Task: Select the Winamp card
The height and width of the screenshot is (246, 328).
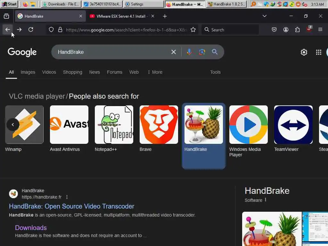Action: pos(24,129)
